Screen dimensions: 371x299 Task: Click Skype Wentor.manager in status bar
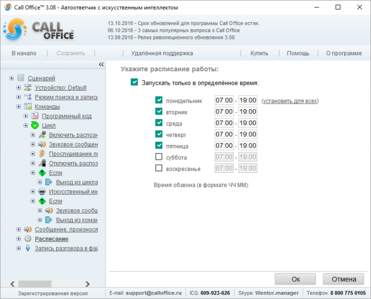pyautogui.click(x=277, y=293)
